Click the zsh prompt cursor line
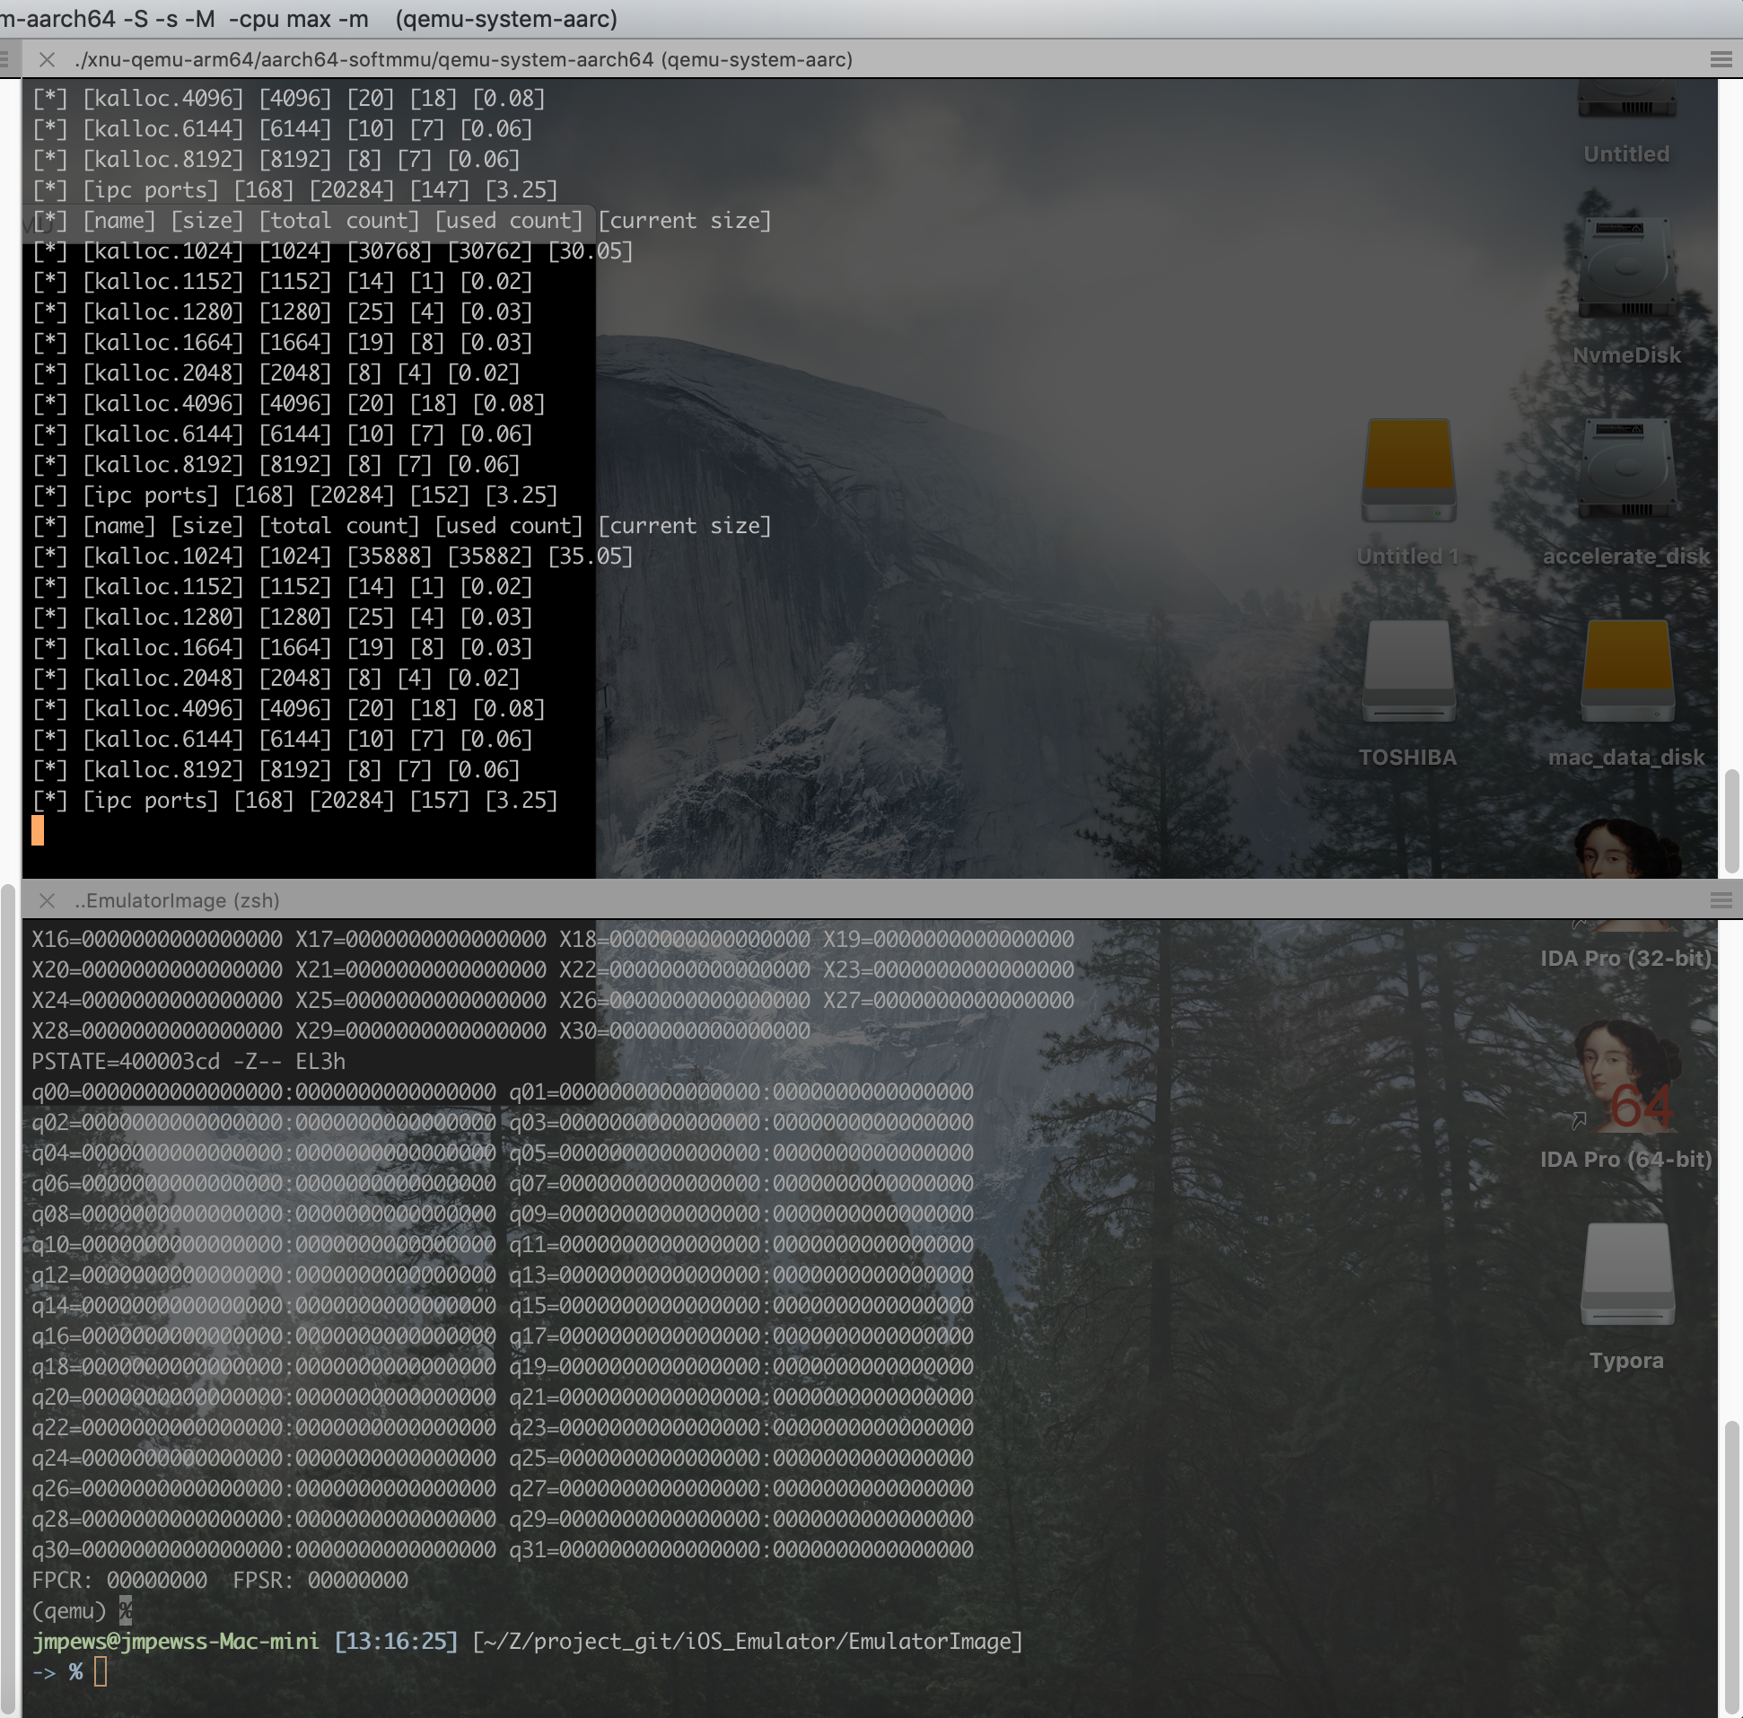The width and height of the screenshot is (1743, 1718). pos(101,1672)
